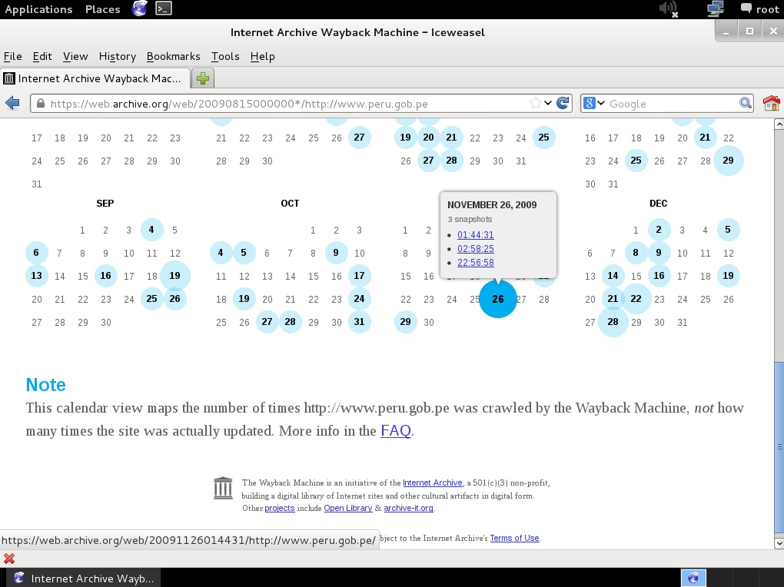Open the Applications menu in the top panel
Screen dimensions: 784x587
pyautogui.click(x=38, y=9)
